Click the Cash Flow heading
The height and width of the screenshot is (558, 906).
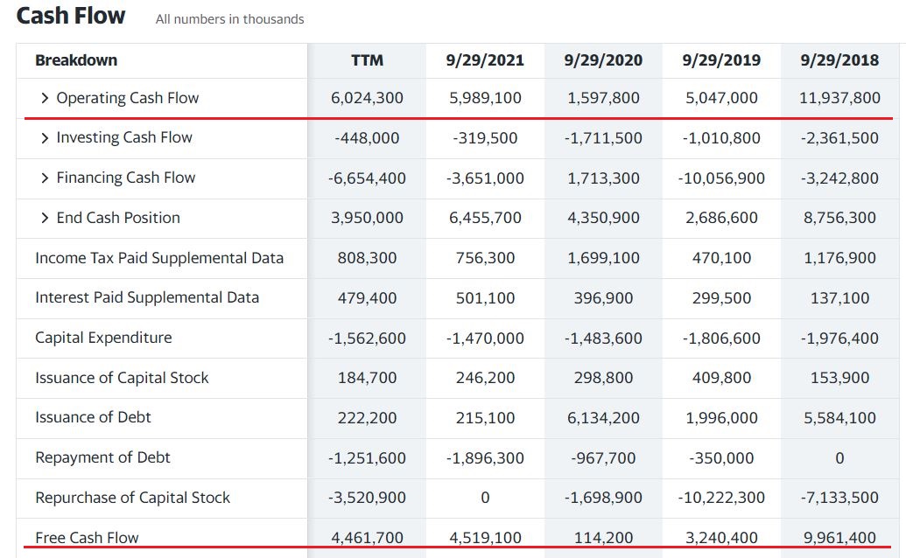click(x=71, y=16)
